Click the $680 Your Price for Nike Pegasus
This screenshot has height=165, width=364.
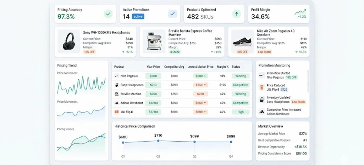(x=153, y=76)
